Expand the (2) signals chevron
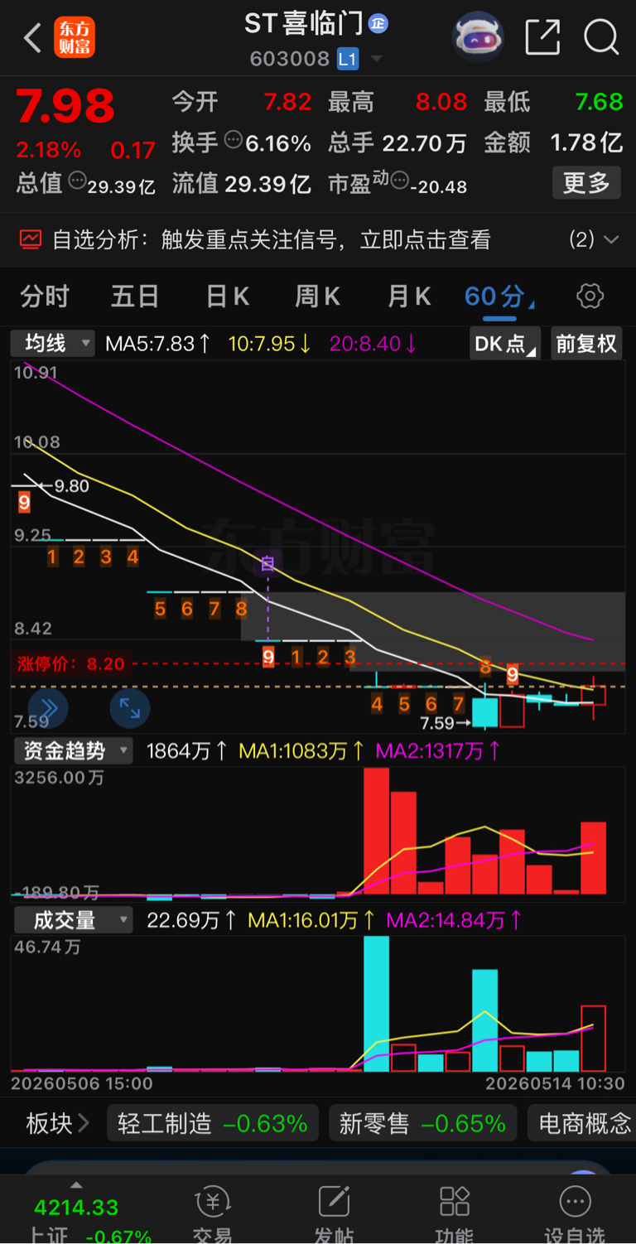The height and width of the screenshot is (1244, 636). tap(611, 240)
